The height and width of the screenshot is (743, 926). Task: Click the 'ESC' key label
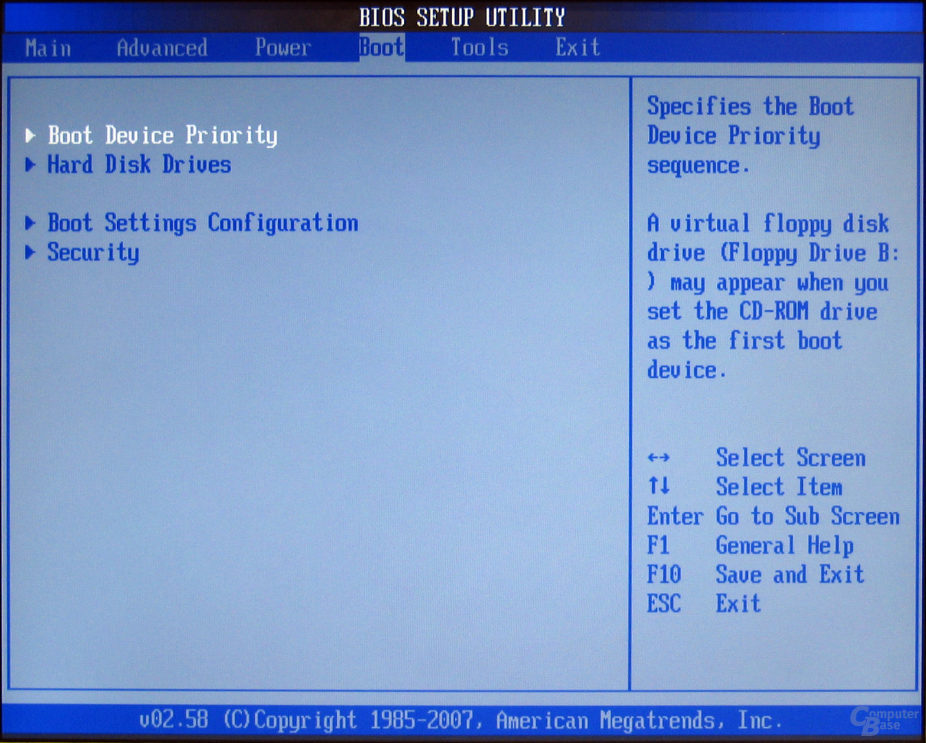pos(664,603)
